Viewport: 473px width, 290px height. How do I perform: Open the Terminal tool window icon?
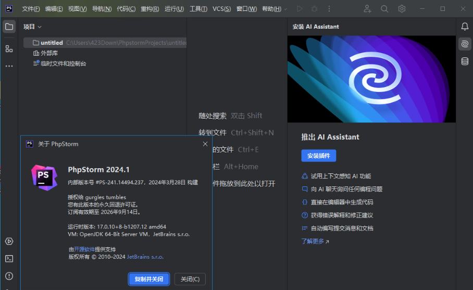[9, 259]
